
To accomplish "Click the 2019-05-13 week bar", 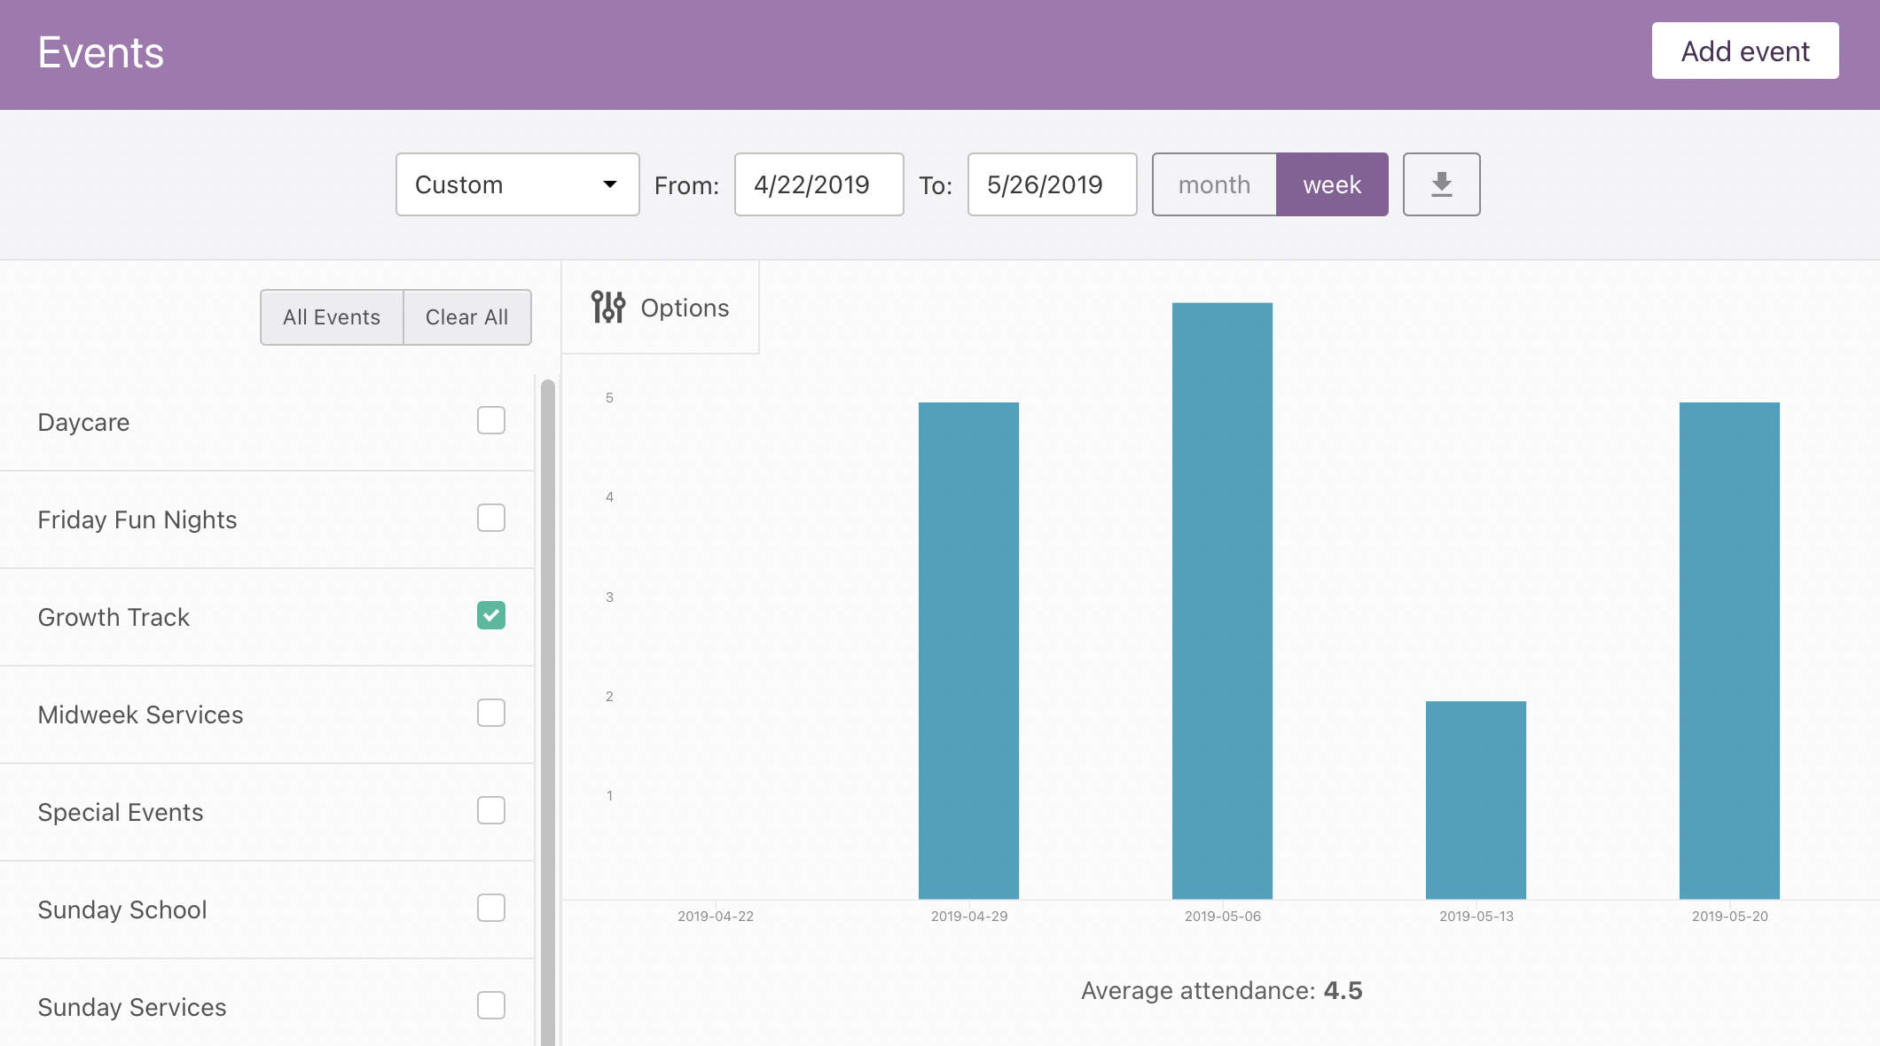I will [1476, 800].
